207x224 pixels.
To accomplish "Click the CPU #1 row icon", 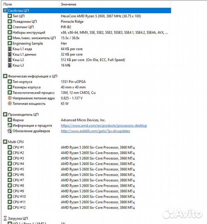I will [x=10, y=147].
